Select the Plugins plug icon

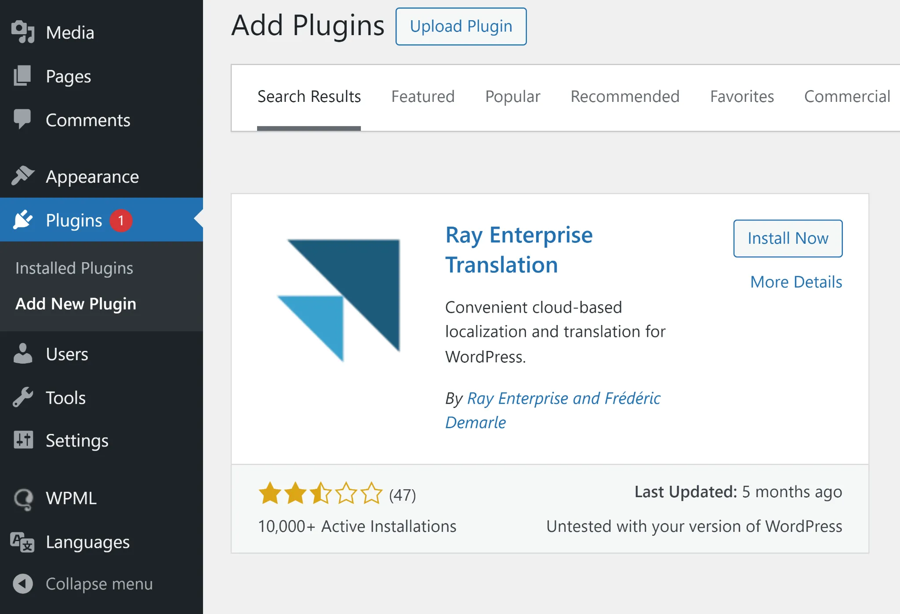coord(23,220)
